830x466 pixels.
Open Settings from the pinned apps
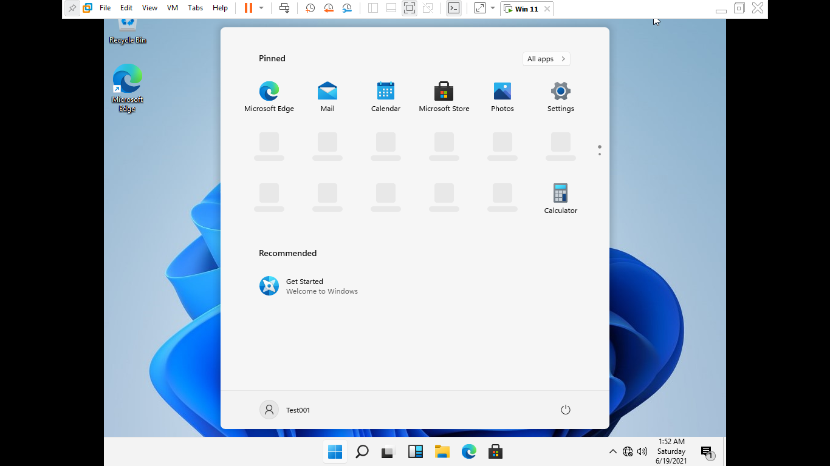(561, 97)
